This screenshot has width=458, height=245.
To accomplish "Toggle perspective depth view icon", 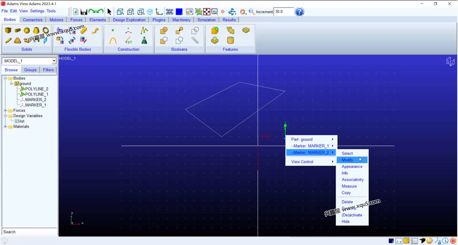I will [422, 241].
